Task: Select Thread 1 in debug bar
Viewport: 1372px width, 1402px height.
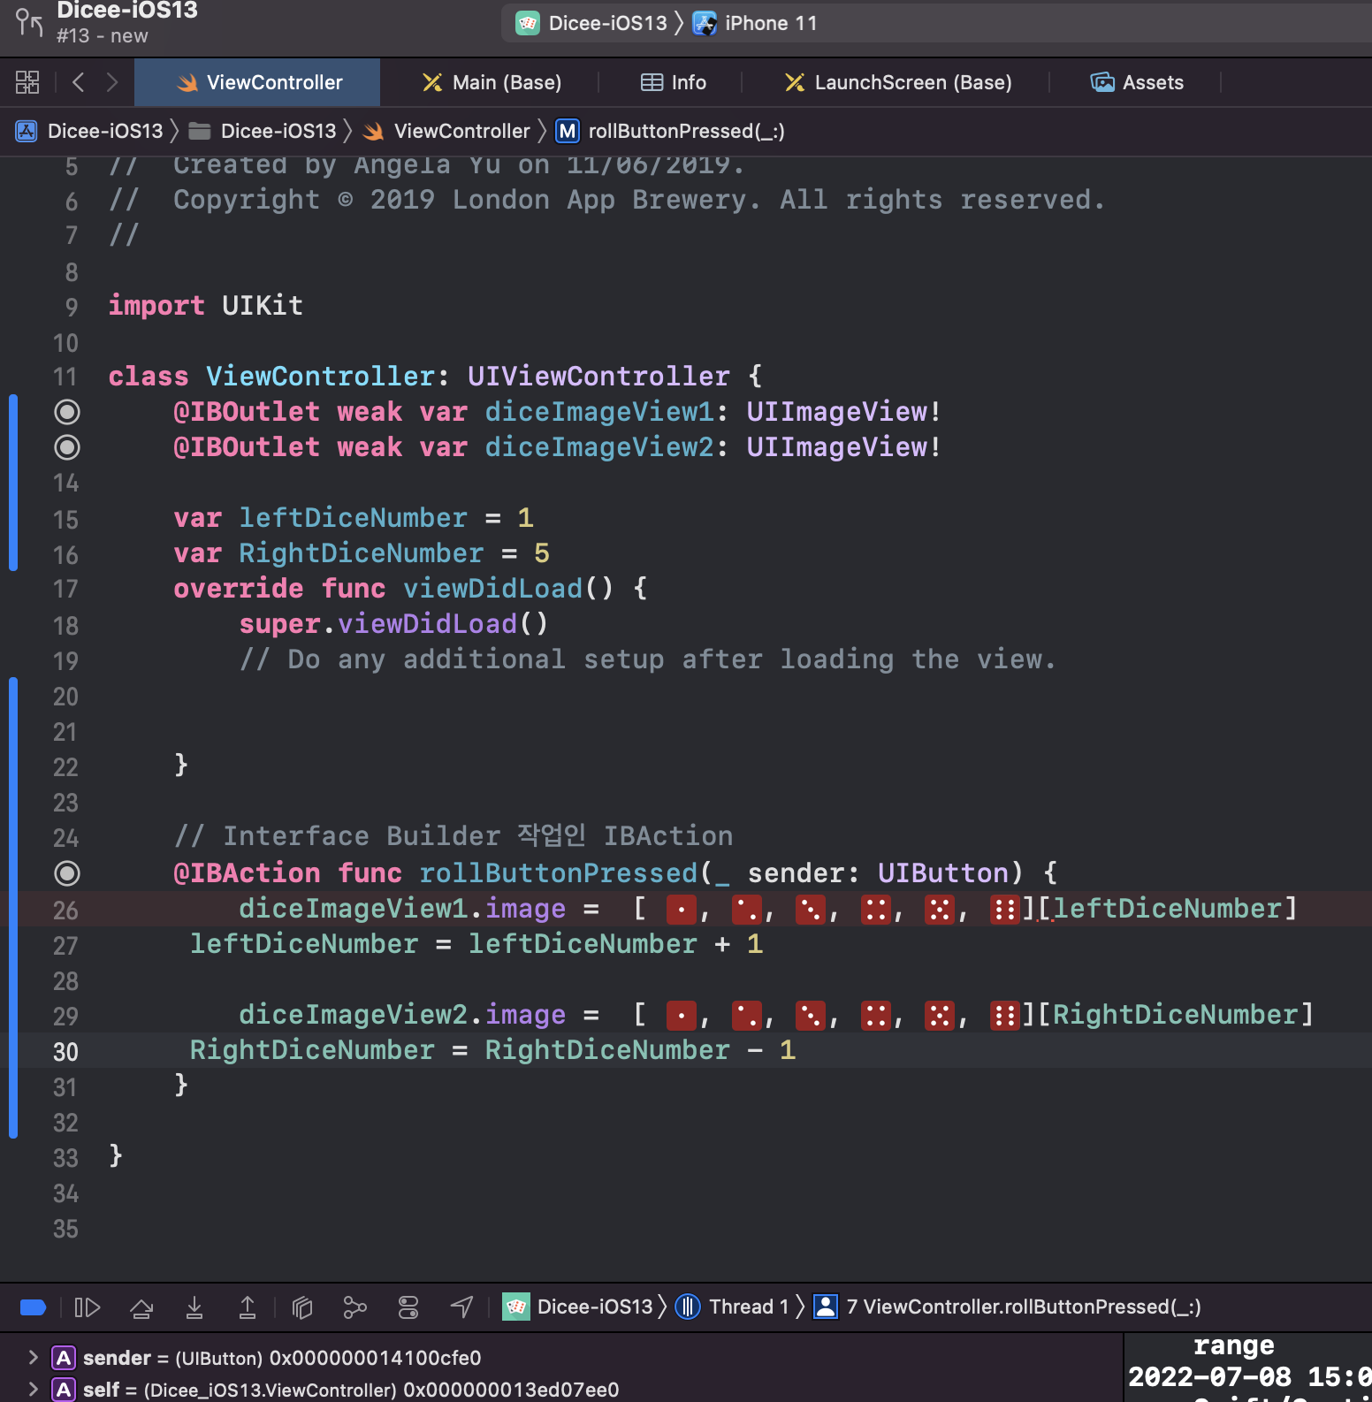Action: click(x=732, y=1307)
